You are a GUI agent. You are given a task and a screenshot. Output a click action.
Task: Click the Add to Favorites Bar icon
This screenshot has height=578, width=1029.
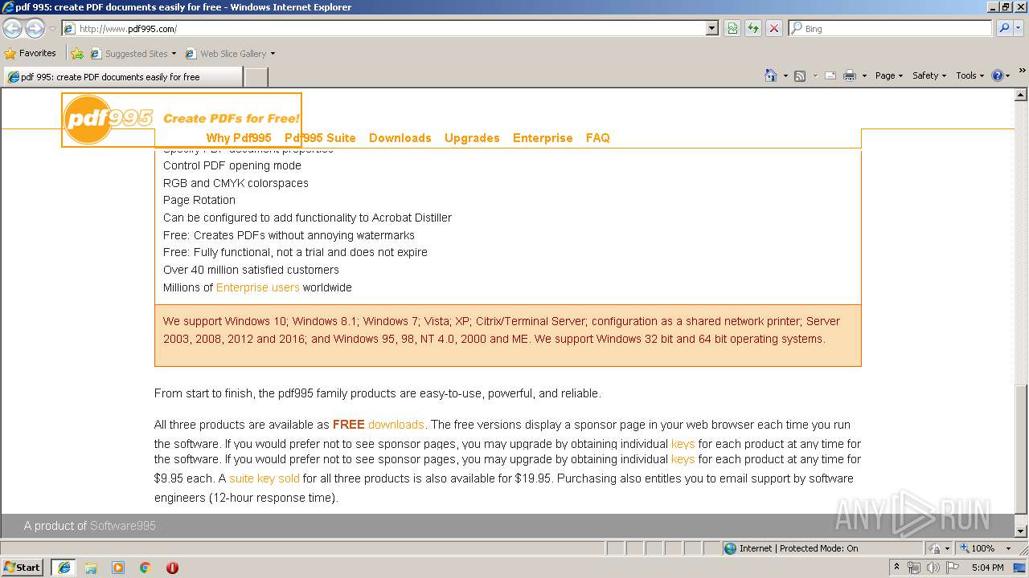pyautogui.click(x=77, y=54)
